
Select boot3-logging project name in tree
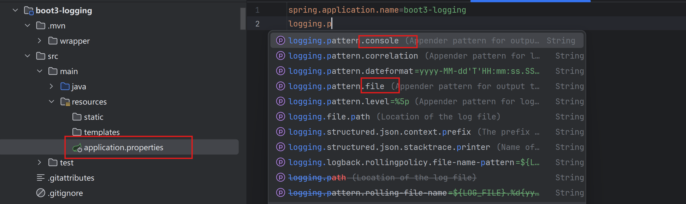64,11
